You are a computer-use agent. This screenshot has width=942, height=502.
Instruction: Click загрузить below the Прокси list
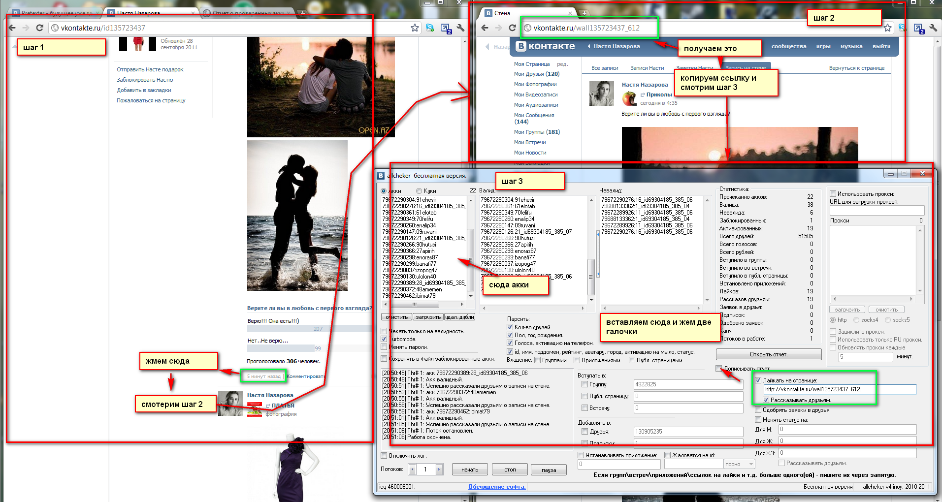(847, 310)
